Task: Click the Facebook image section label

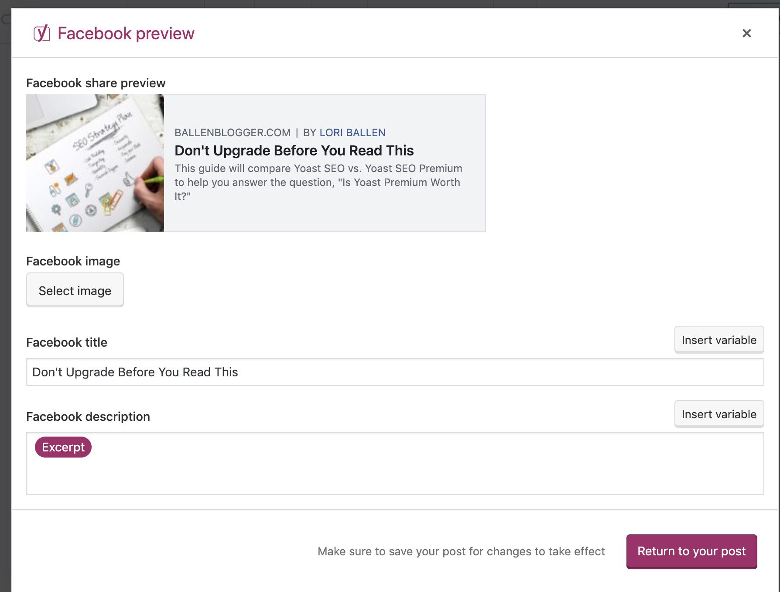Action: click(x=73, y=261)
